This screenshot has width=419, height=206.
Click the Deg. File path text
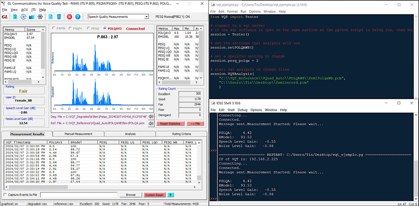pyautogui.click(x=98, y=117)
